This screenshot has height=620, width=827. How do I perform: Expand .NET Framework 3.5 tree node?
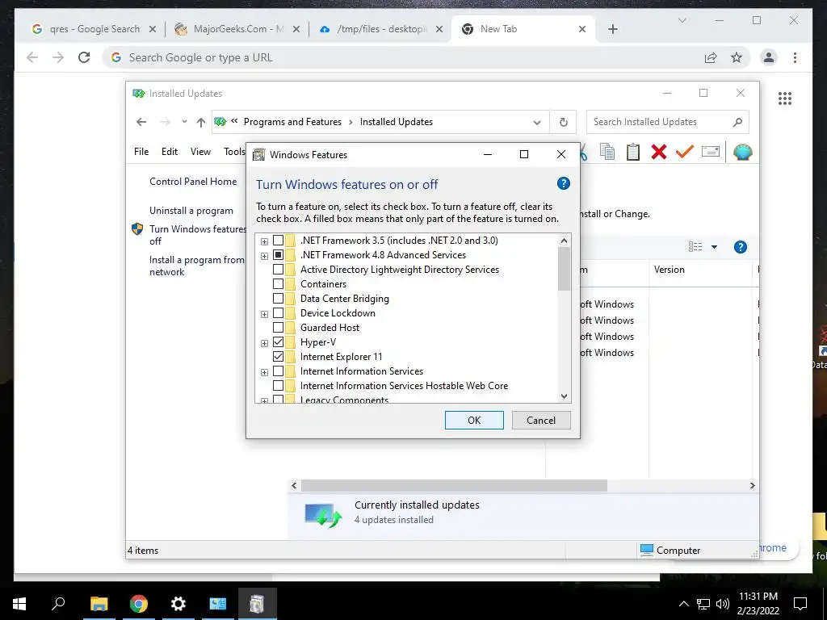[264, 241]
